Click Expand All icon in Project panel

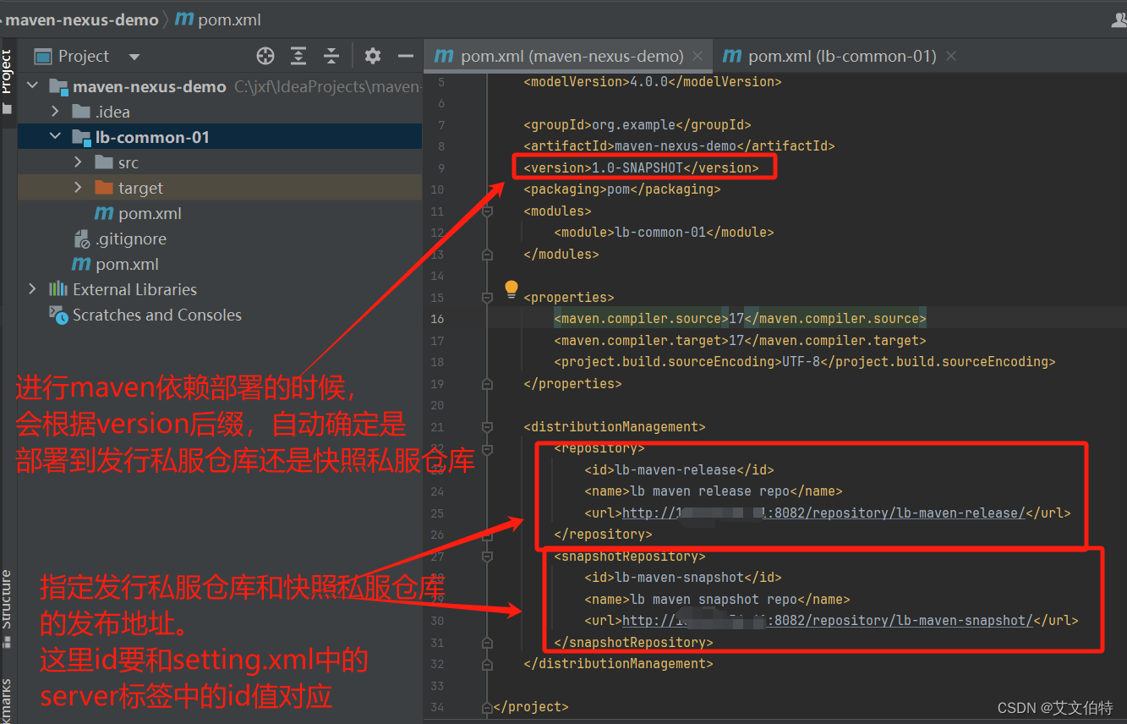pyautogui.click(x=298, y=57)
